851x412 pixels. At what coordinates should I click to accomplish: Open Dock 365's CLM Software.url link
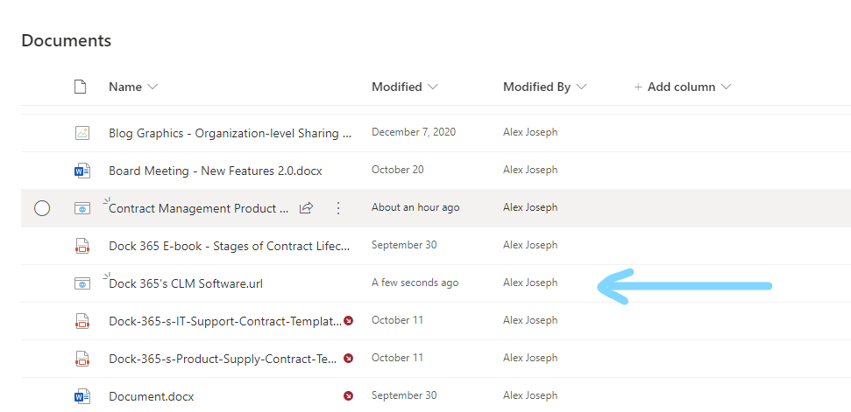186,283
